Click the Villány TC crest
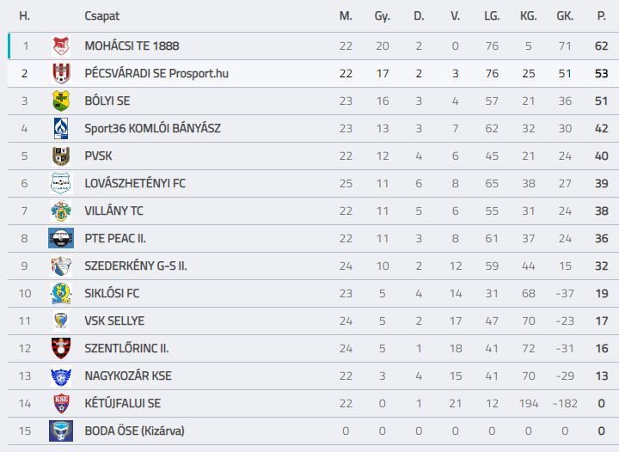Viewport: 619px width, 452px height. tap(61, 211)
